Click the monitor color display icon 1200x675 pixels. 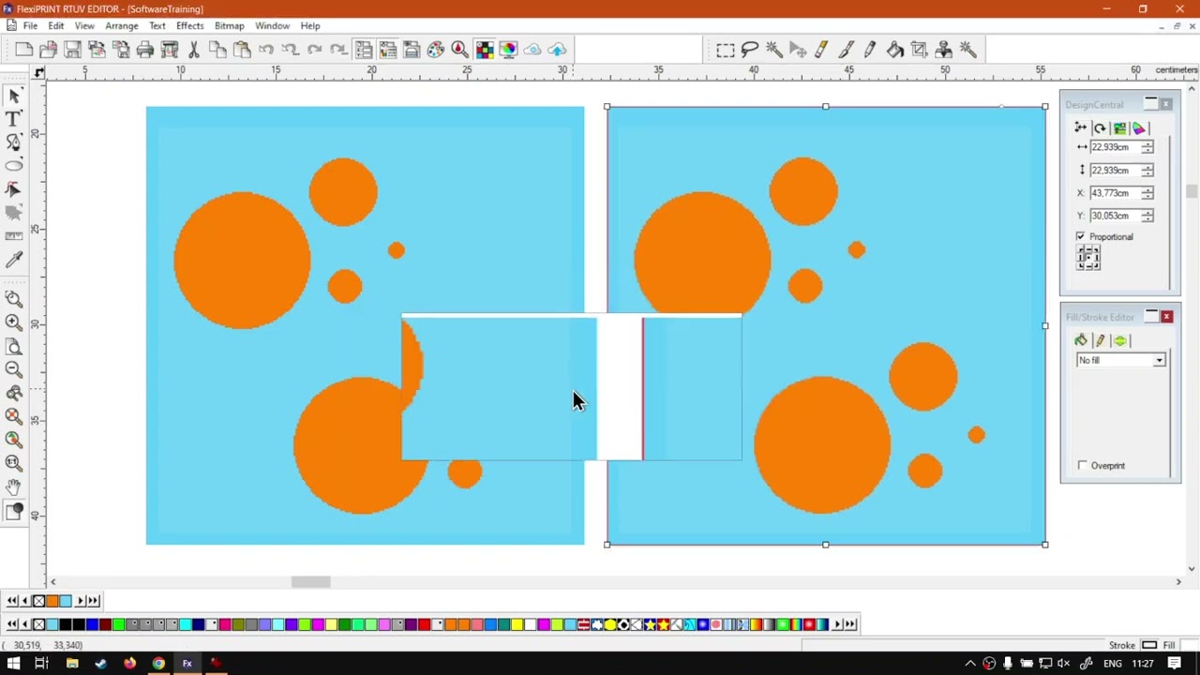click(x=508, y=50)
